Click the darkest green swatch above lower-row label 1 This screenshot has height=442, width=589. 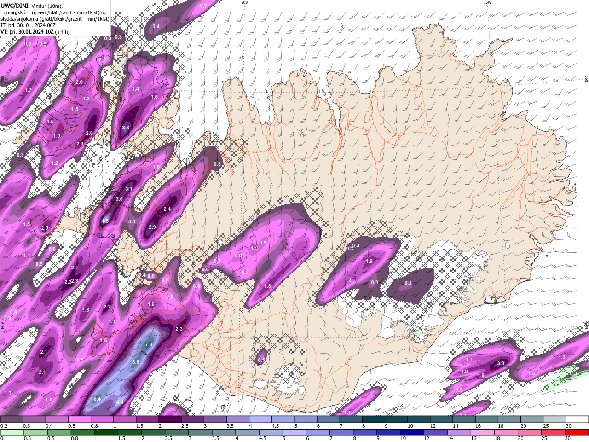tap(106, 432)
